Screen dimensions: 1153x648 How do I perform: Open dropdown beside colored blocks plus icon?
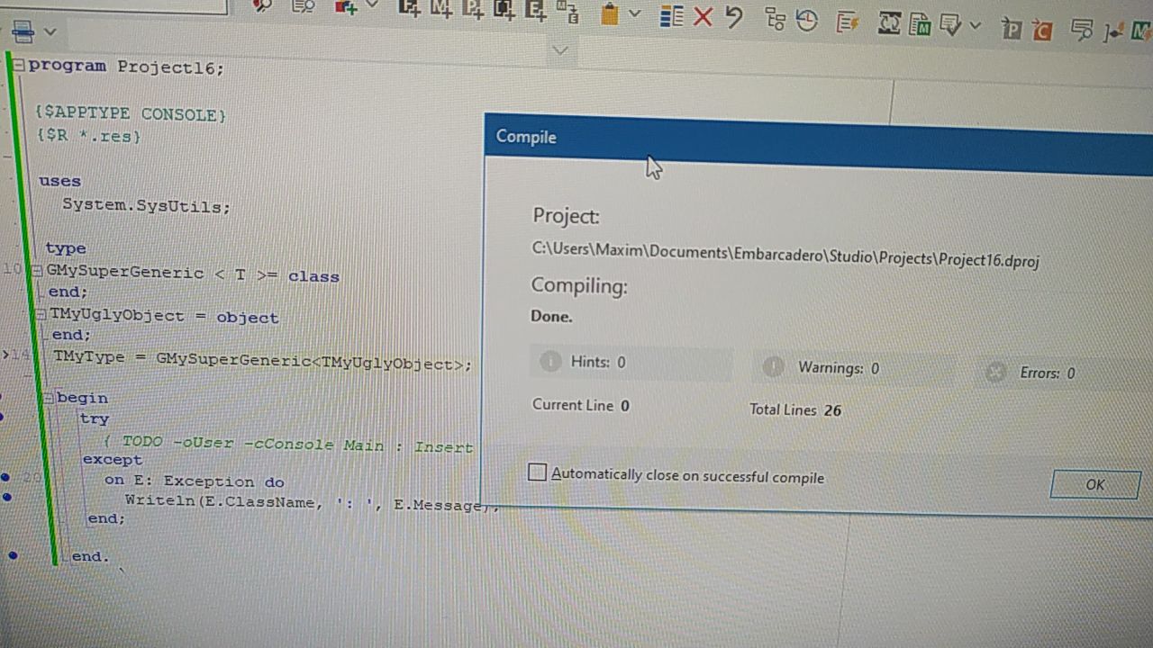click(373, 4)
